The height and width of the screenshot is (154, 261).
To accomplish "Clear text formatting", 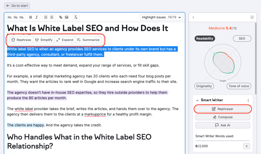I will (76, 17).
